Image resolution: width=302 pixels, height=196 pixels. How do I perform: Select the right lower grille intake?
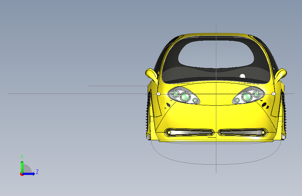point(243,132)
